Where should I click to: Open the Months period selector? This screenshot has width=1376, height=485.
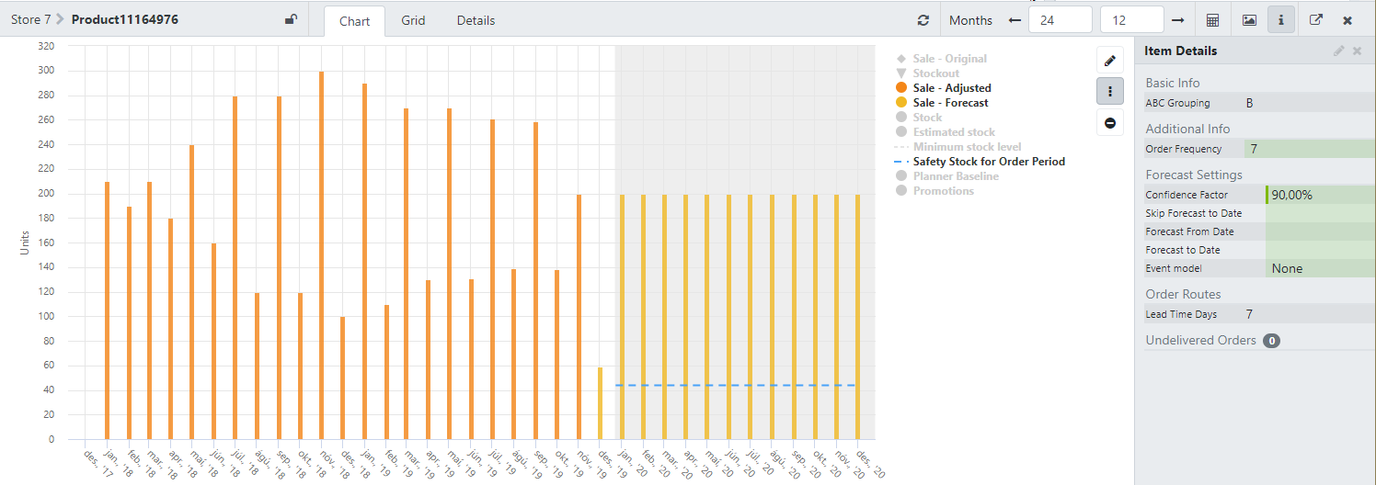click(x=970, y=20)
